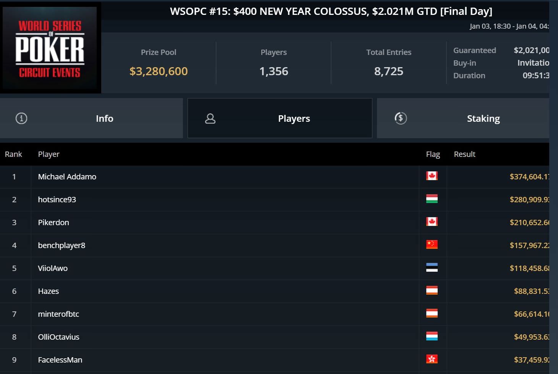The image size is (558, 374).
Task: Click player name Michael Addamo
Action: coord(67,177)
